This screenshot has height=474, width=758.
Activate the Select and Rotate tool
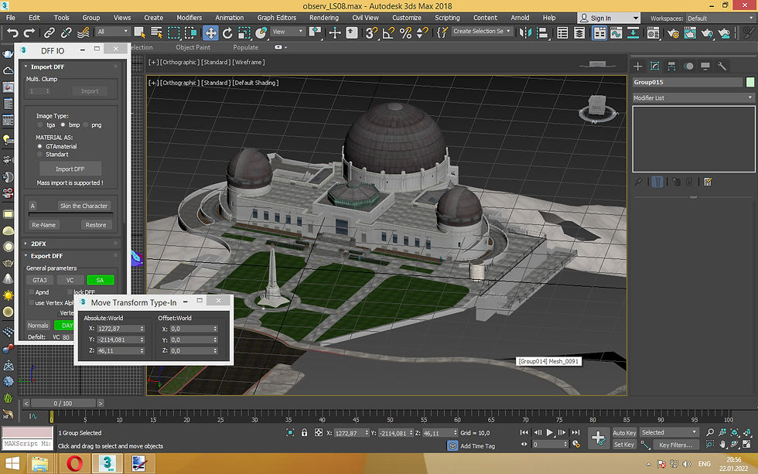pos(228,32)
